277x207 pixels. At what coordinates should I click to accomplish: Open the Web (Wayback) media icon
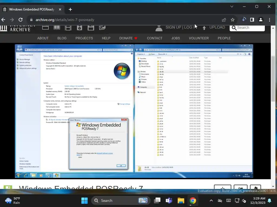(45, 28)
